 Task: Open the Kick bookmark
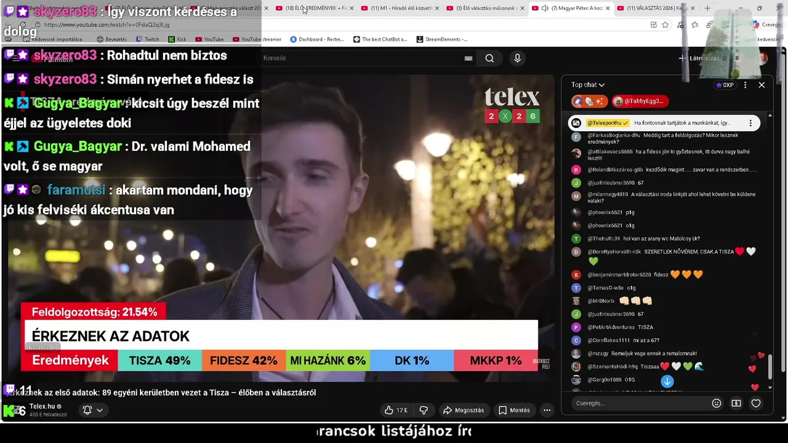click(177, 39)
